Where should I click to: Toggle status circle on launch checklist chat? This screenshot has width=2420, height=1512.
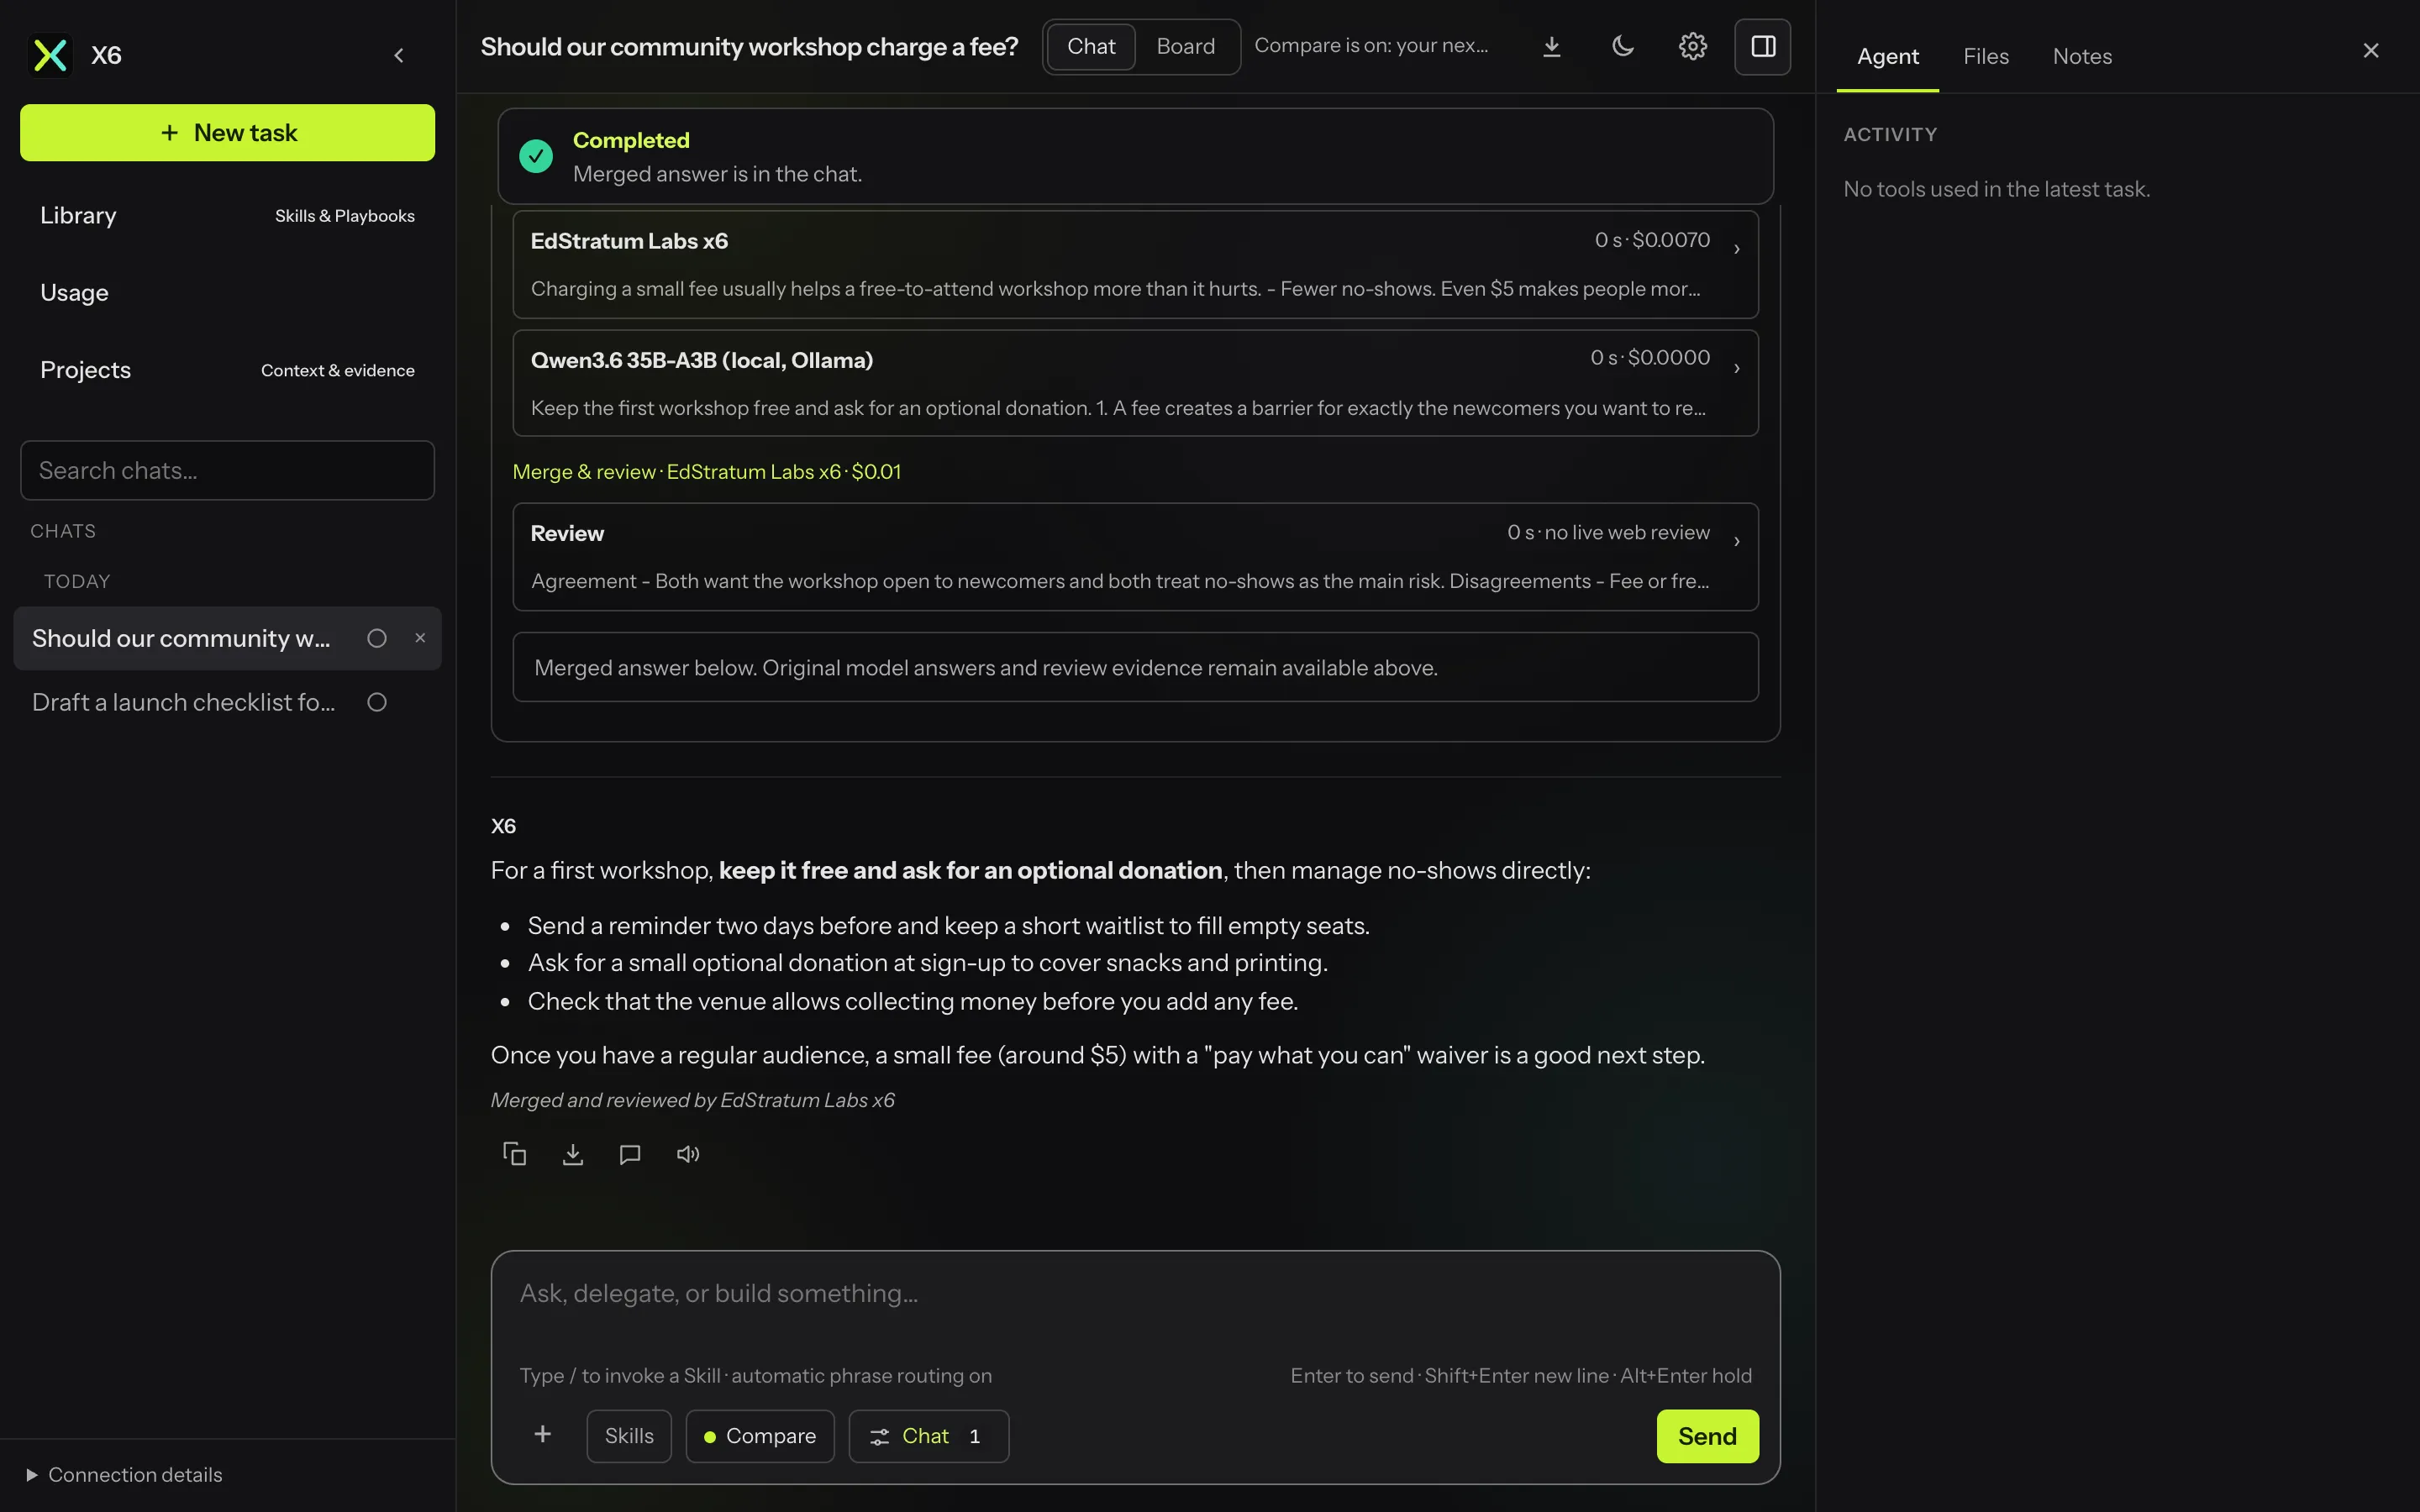[377, 702]
